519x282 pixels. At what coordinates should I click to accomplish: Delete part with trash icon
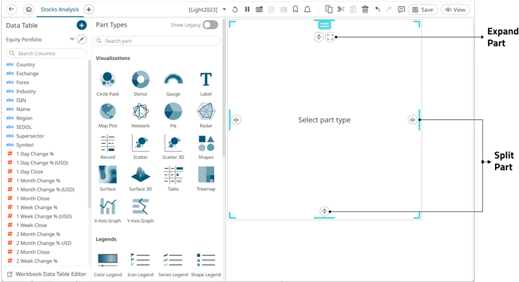pyautogui.click(x=365, y=9)
